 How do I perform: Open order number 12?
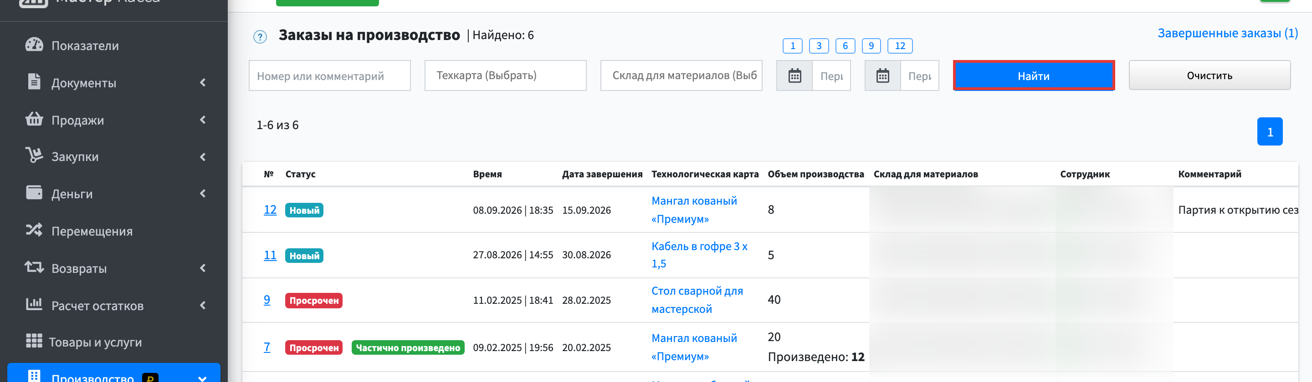tap(270, 210)
